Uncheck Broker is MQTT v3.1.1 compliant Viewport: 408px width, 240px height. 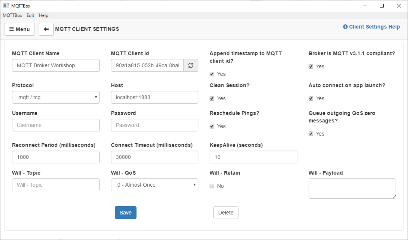[311, 66]
